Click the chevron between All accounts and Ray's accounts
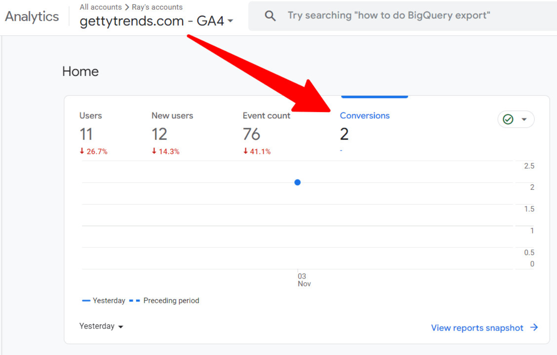This screenshot has height=355, width=557. (x=127, y=7)
